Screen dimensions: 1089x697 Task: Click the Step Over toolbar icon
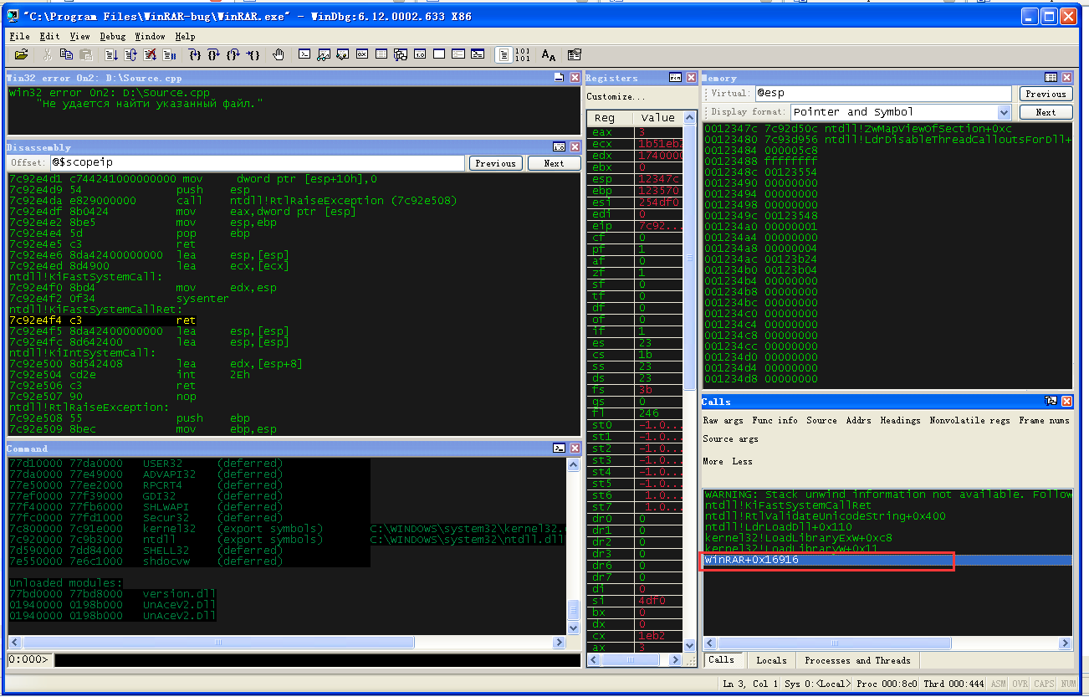point(214,54)
